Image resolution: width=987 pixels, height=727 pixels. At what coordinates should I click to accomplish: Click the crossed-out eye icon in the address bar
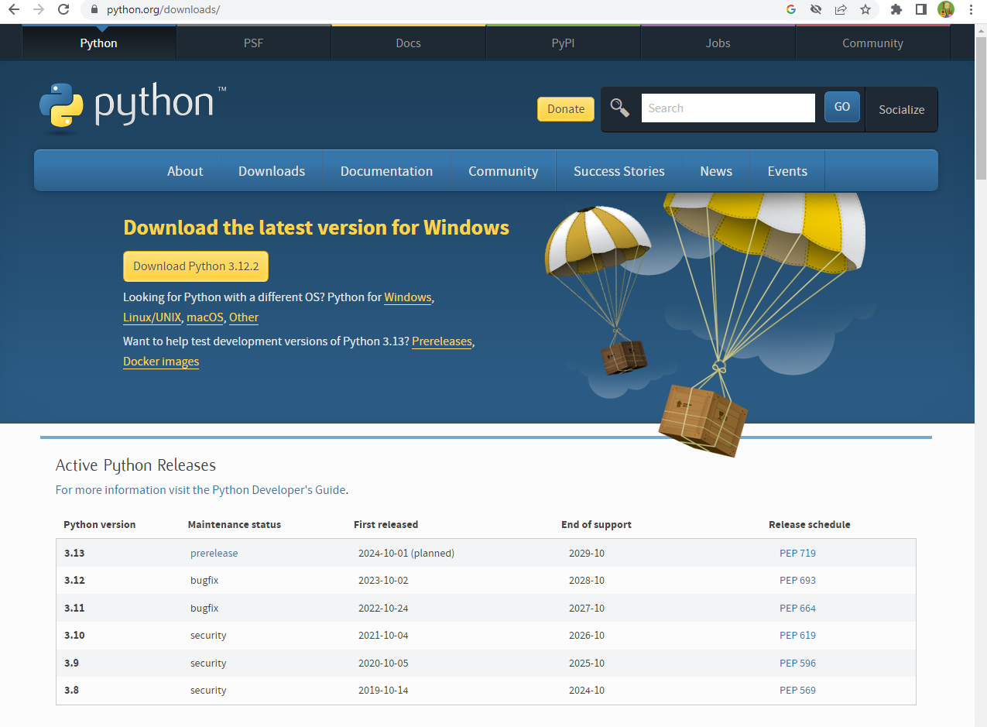[815, 10]
